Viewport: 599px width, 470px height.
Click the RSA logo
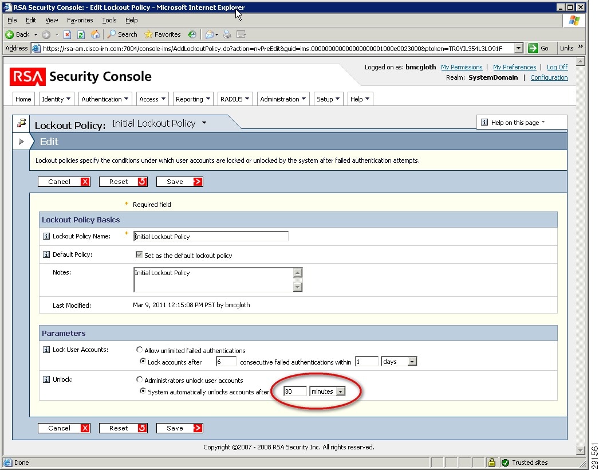tap(27, 76)
